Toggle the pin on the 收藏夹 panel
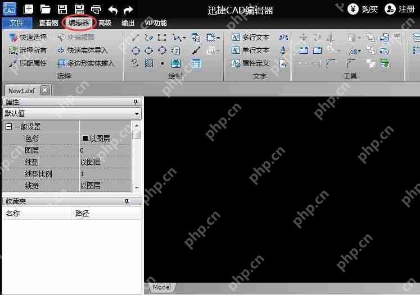This screenshot has height=295, width=420. [x=127, y=201]
